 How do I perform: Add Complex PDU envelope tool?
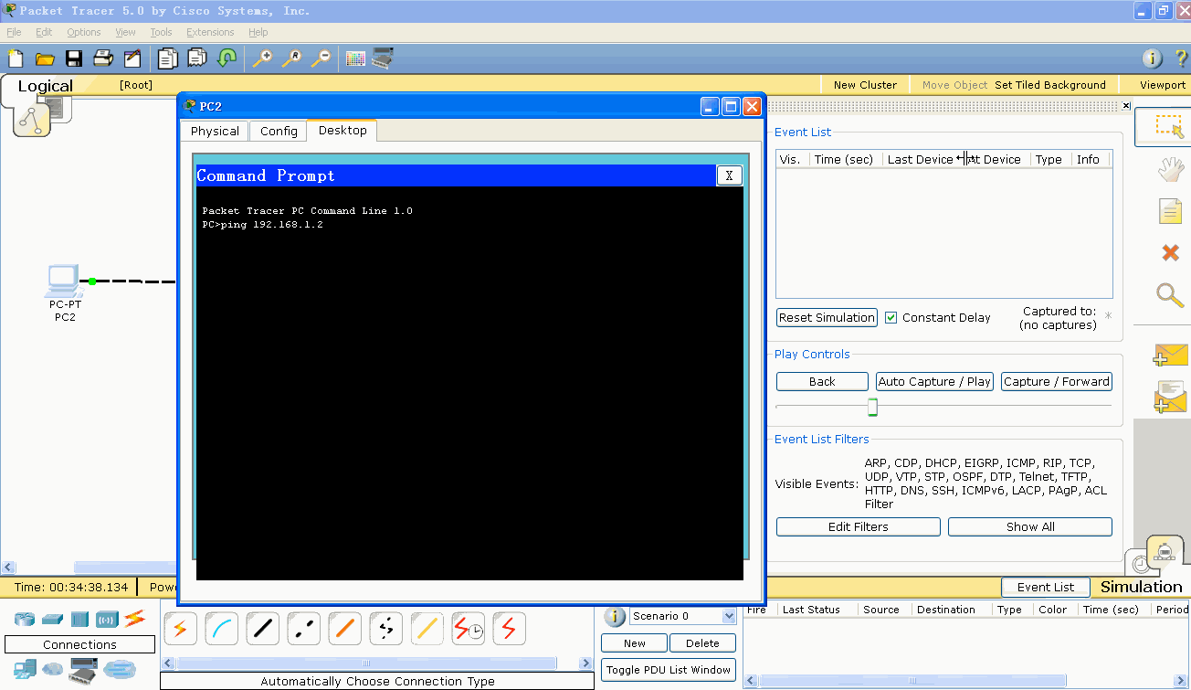pos(1170,398)
